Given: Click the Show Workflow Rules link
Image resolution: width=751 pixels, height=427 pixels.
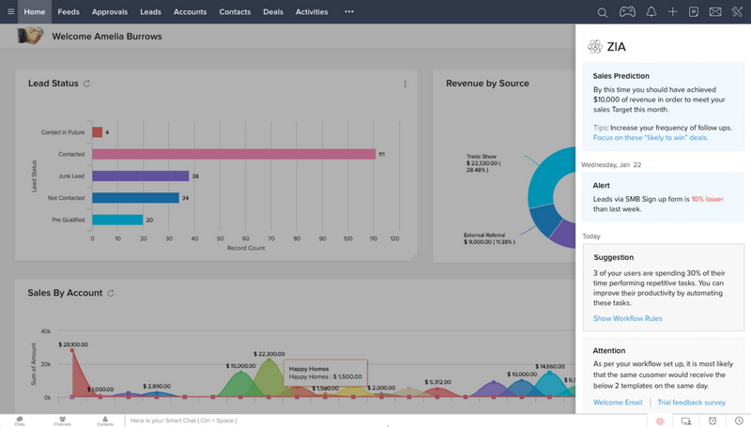Looking at the screenshot, I should [x=627, y=318].
